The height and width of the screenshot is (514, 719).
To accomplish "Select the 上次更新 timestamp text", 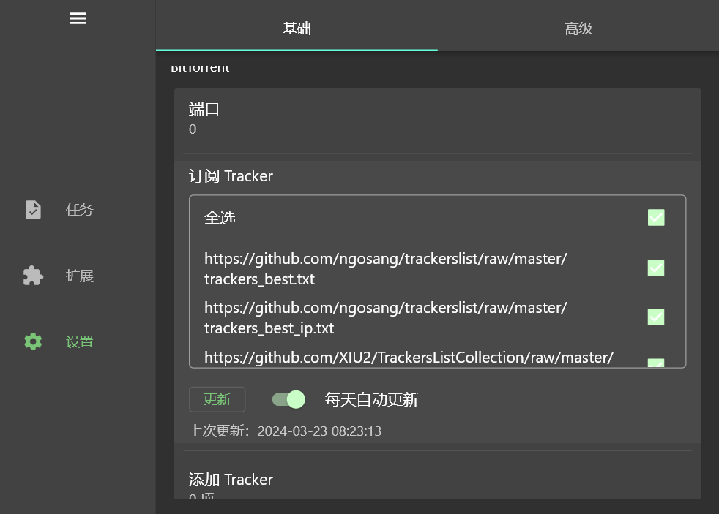I will 319,431.
